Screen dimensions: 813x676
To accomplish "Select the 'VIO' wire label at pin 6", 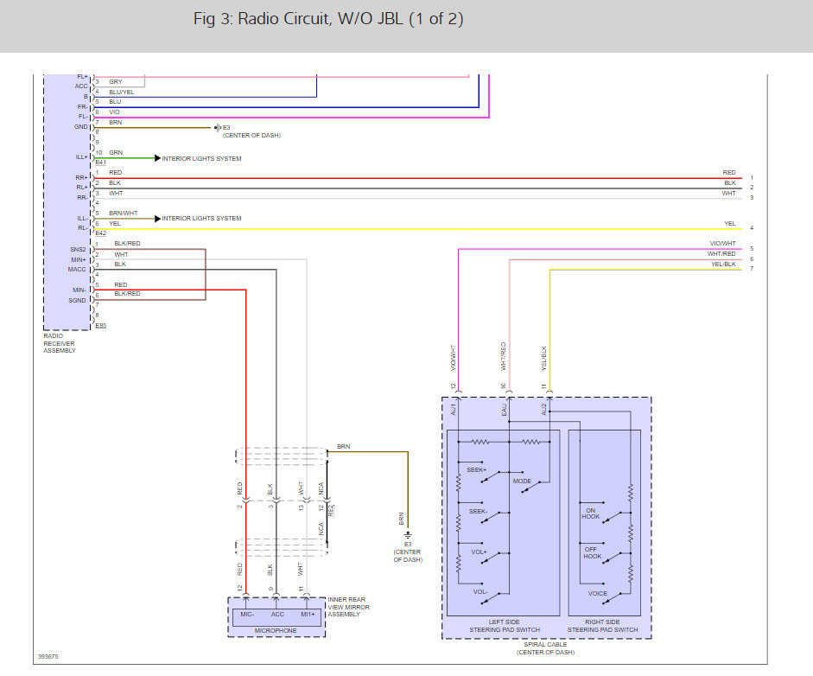I will (x=114, y=112).
